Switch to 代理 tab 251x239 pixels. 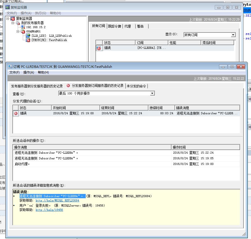(x=128, y=26)
